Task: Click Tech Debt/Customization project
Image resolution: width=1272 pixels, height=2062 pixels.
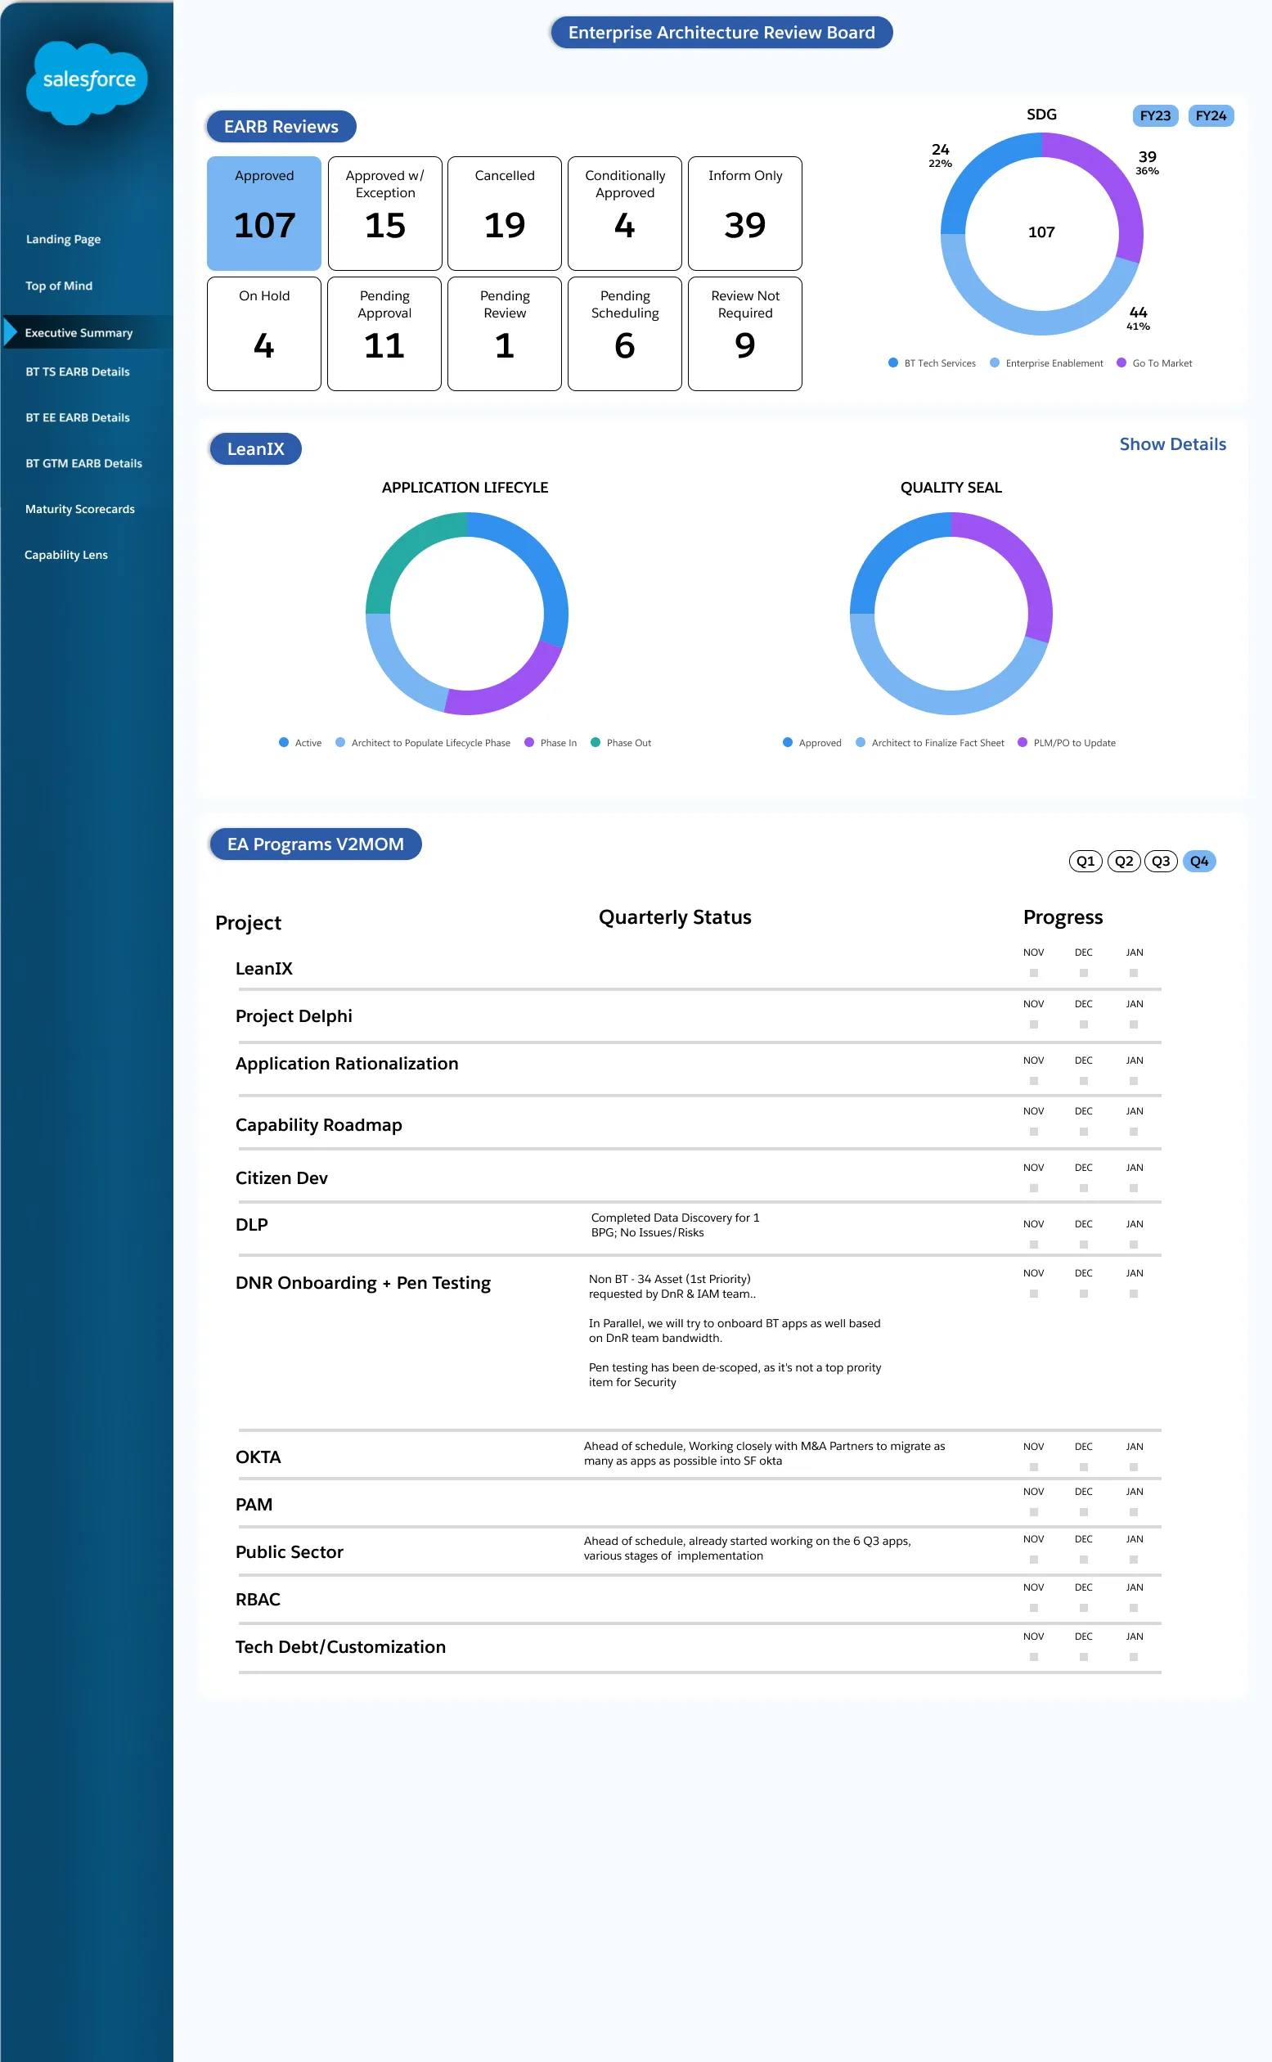Action: click(x=341, y=1647)
